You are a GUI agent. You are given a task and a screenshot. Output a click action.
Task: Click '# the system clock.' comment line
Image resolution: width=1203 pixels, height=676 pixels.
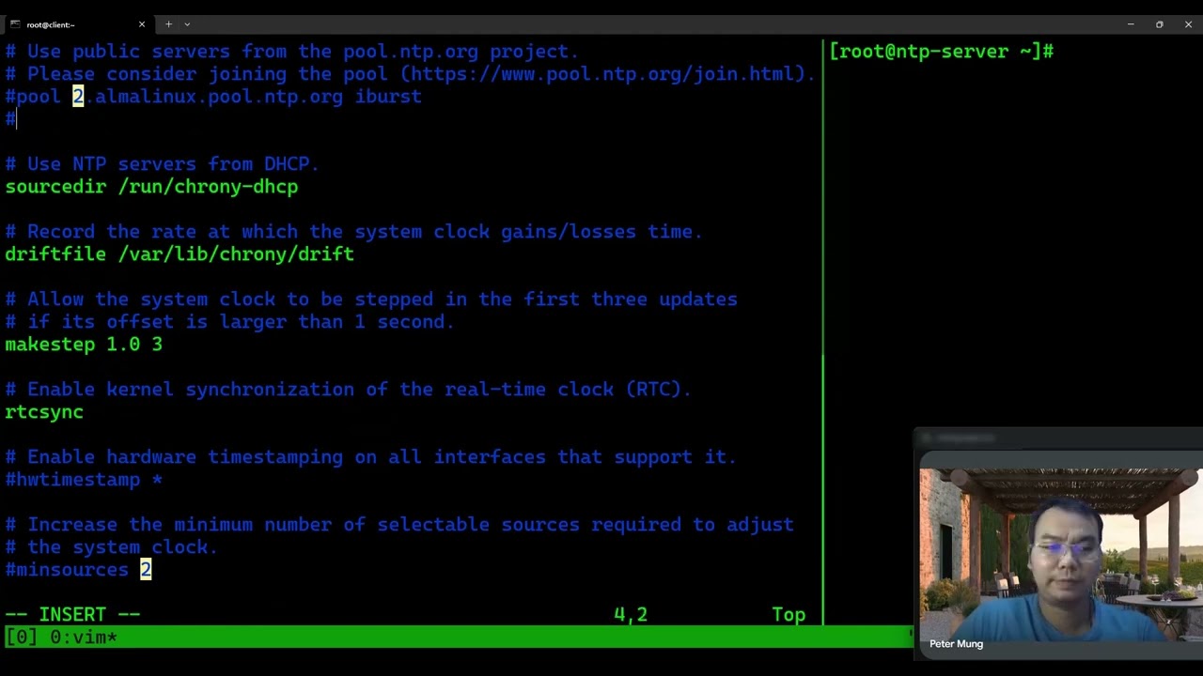[112, 547]
